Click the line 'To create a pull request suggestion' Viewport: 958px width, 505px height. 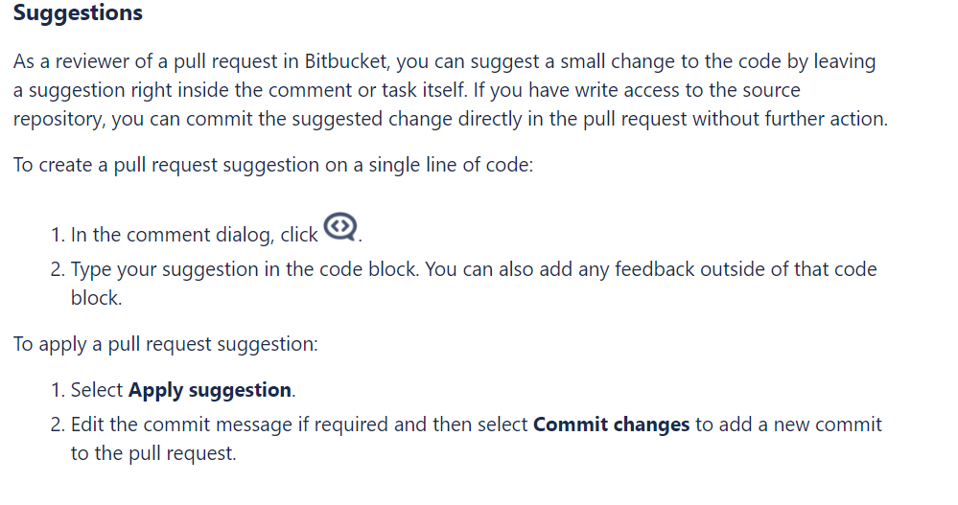pyautogui.click(x=273, y=165)
